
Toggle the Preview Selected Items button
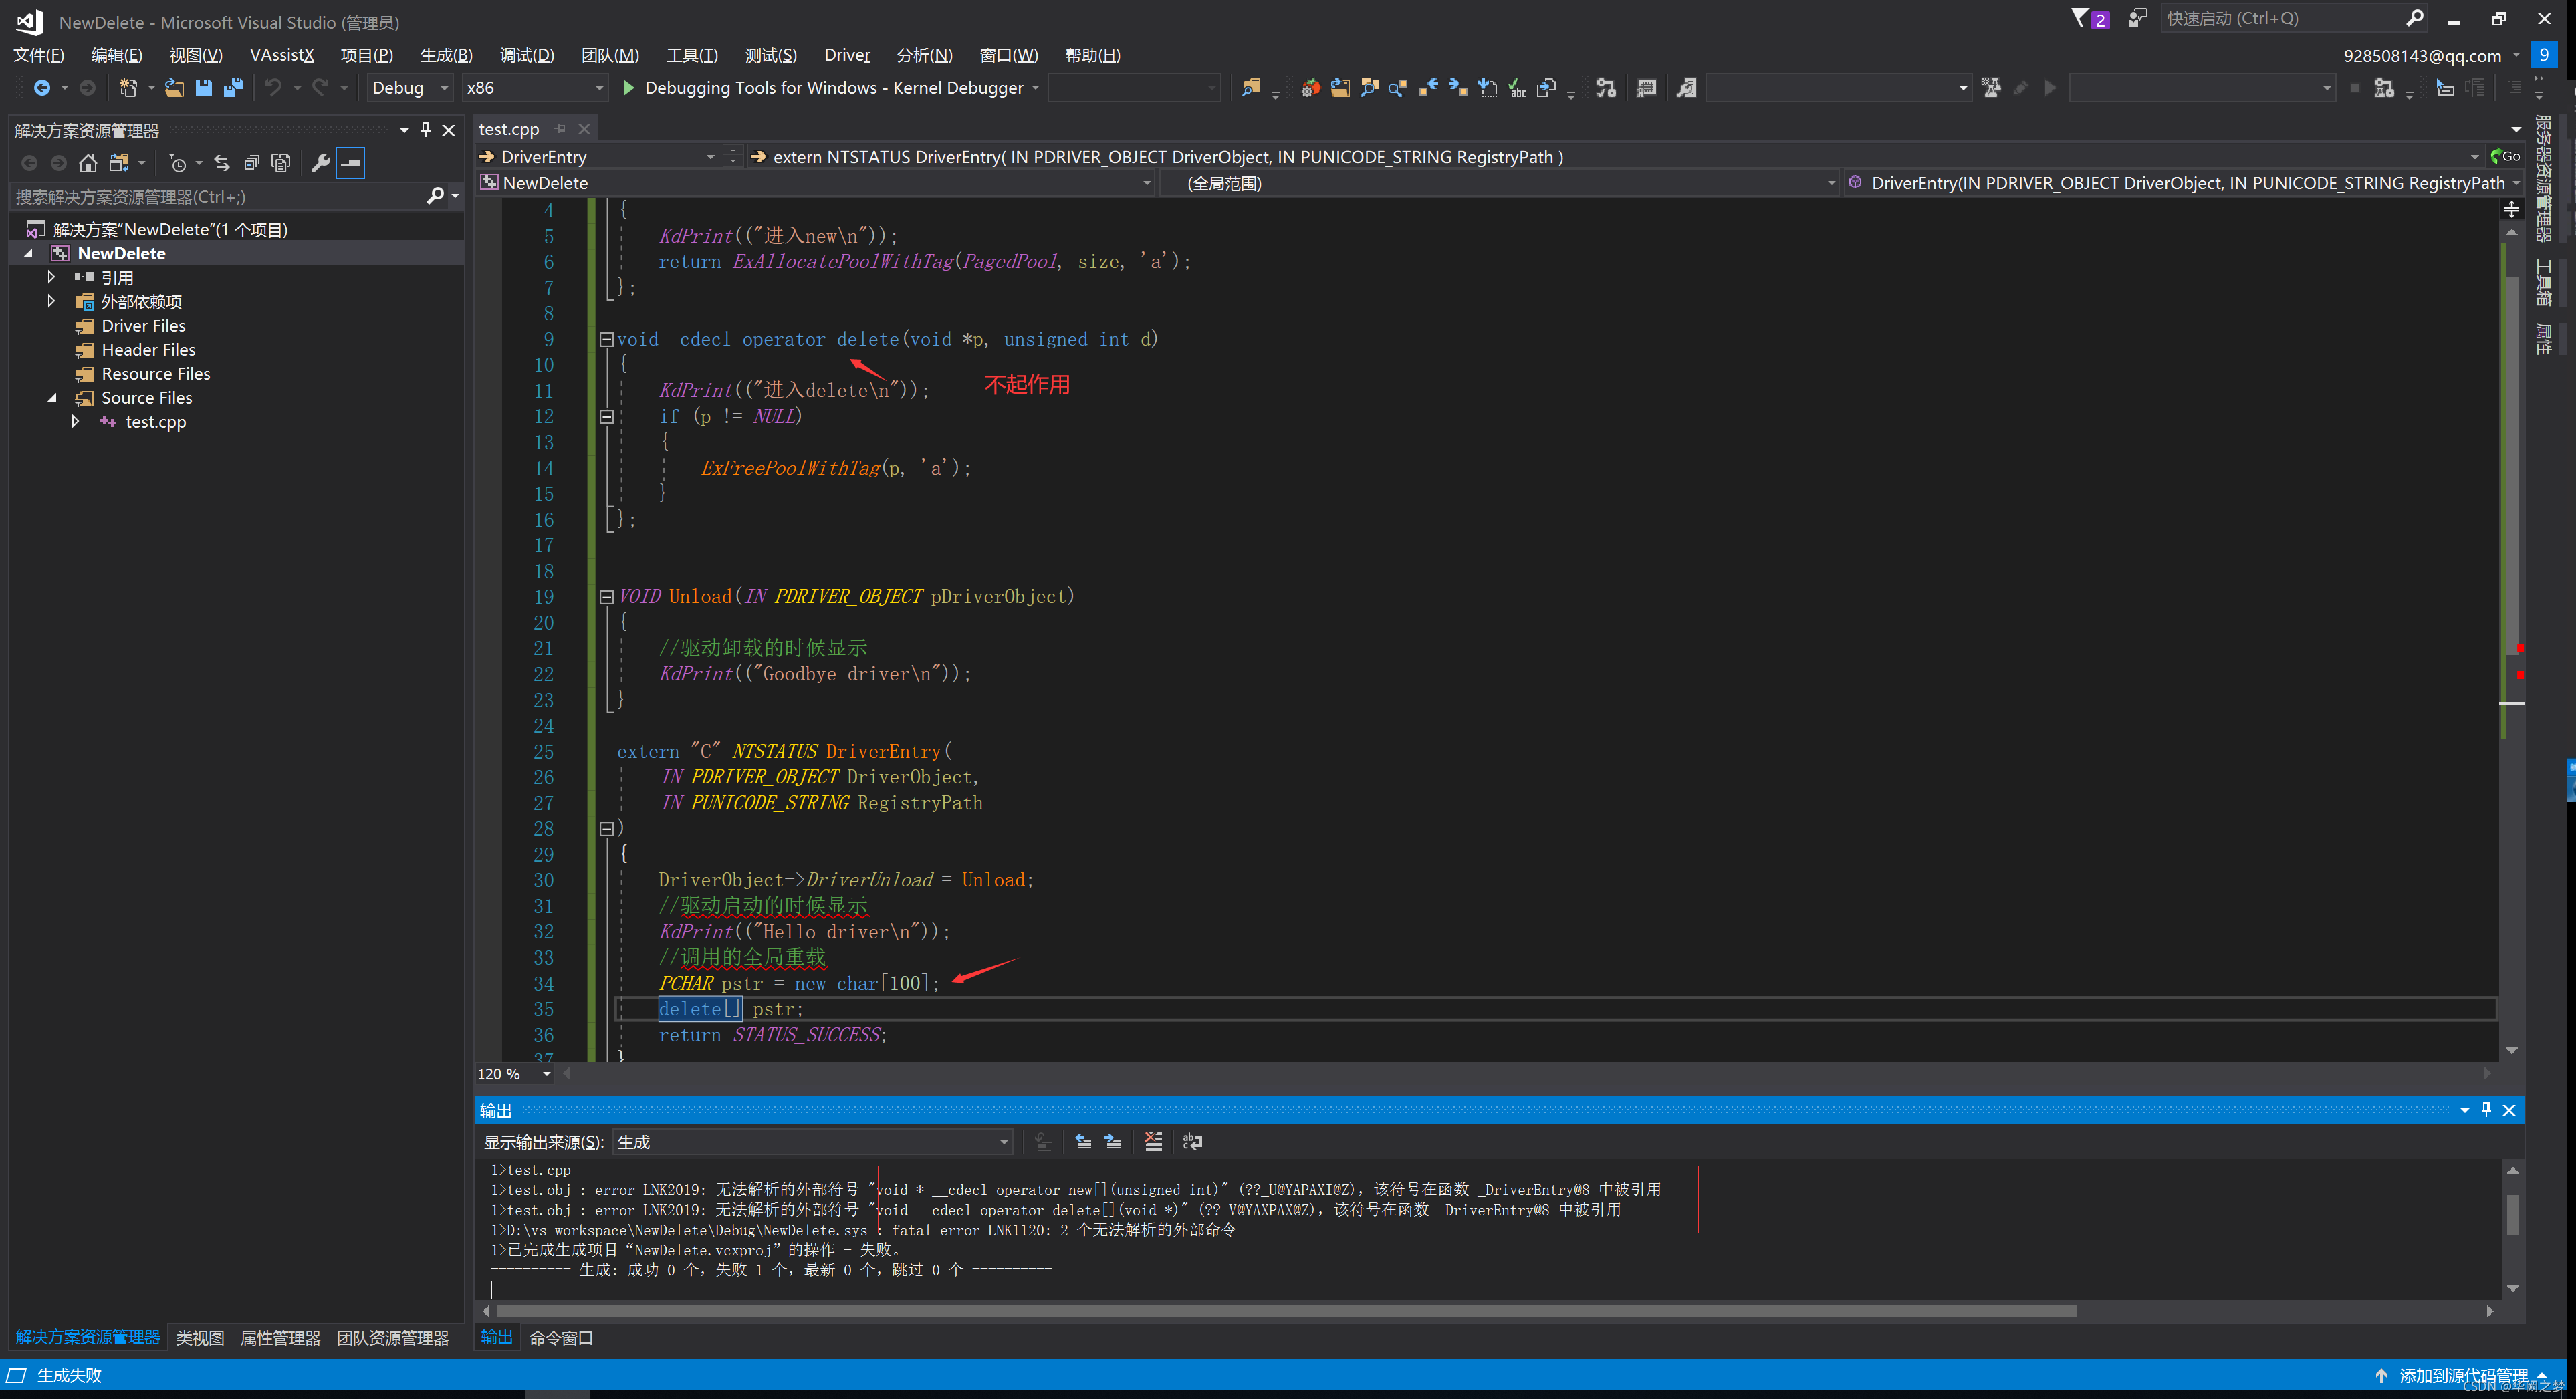[351, 163]
